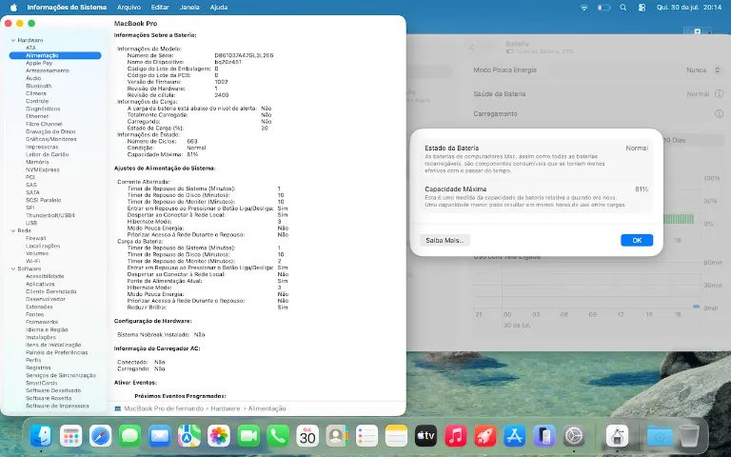Open Messages from the Dock
731x457 pixels.
[x=130, y=436]
